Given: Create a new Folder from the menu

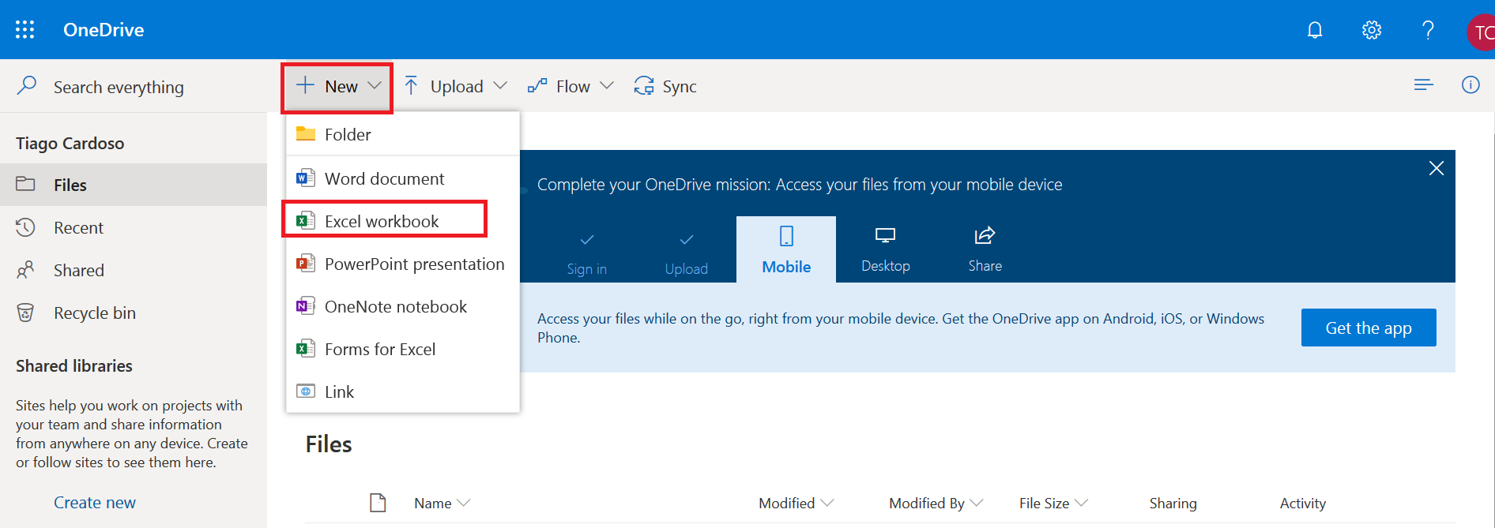Looking at the screenshot, I should click(348, 135).
